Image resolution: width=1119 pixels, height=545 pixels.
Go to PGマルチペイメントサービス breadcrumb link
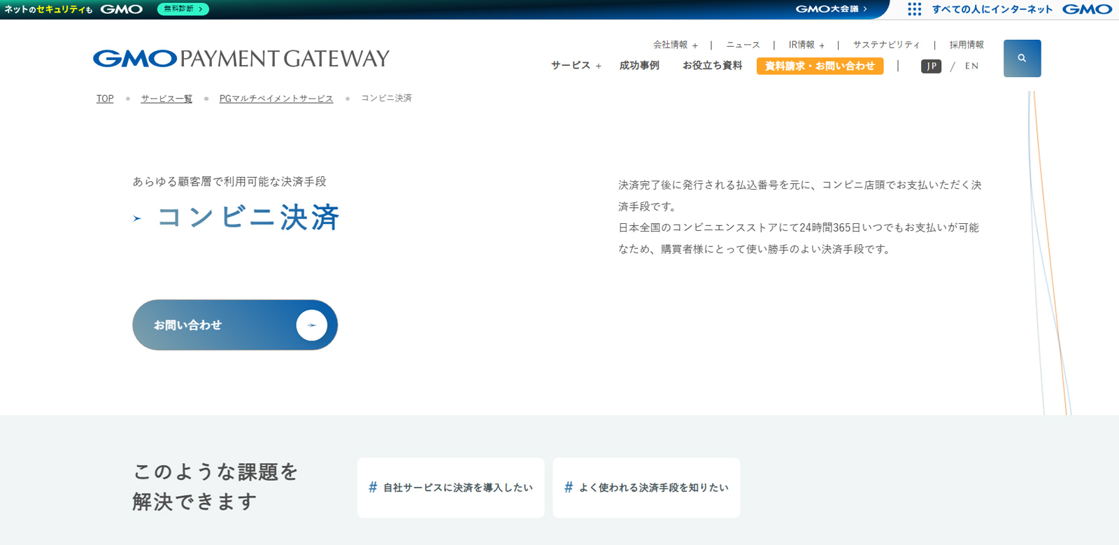point(276,99)
